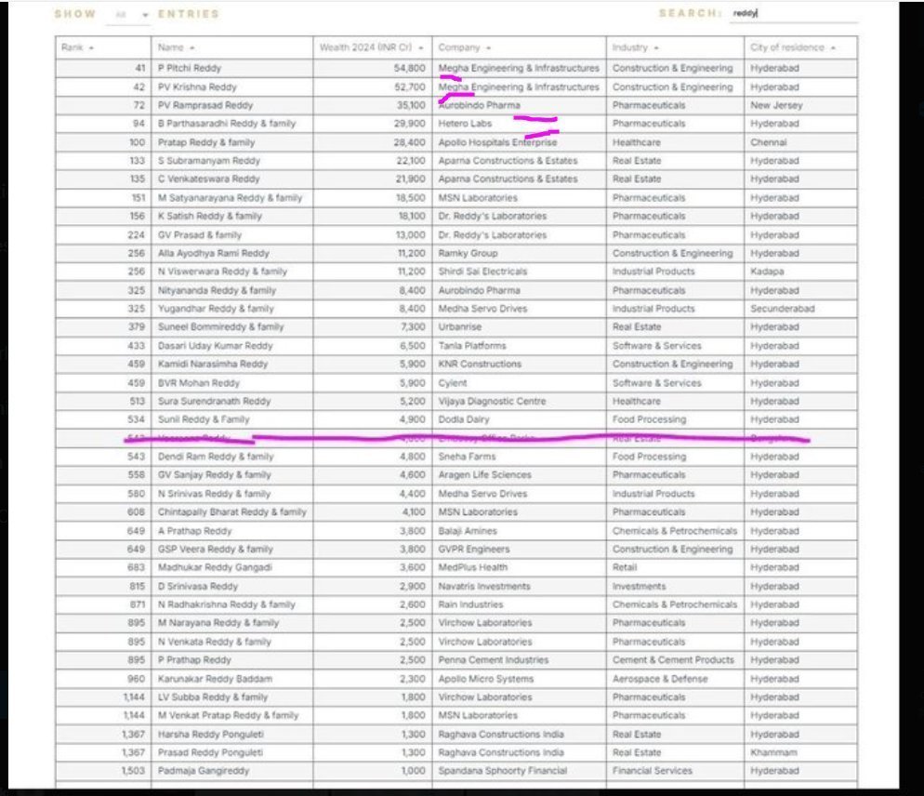Select the name 'PV Krishna Reddy'
Image resolution: width=924 pixels, height=796 pixels.
click(197, 87)
